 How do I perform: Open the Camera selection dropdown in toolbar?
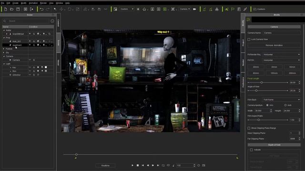tap(184, 9)
